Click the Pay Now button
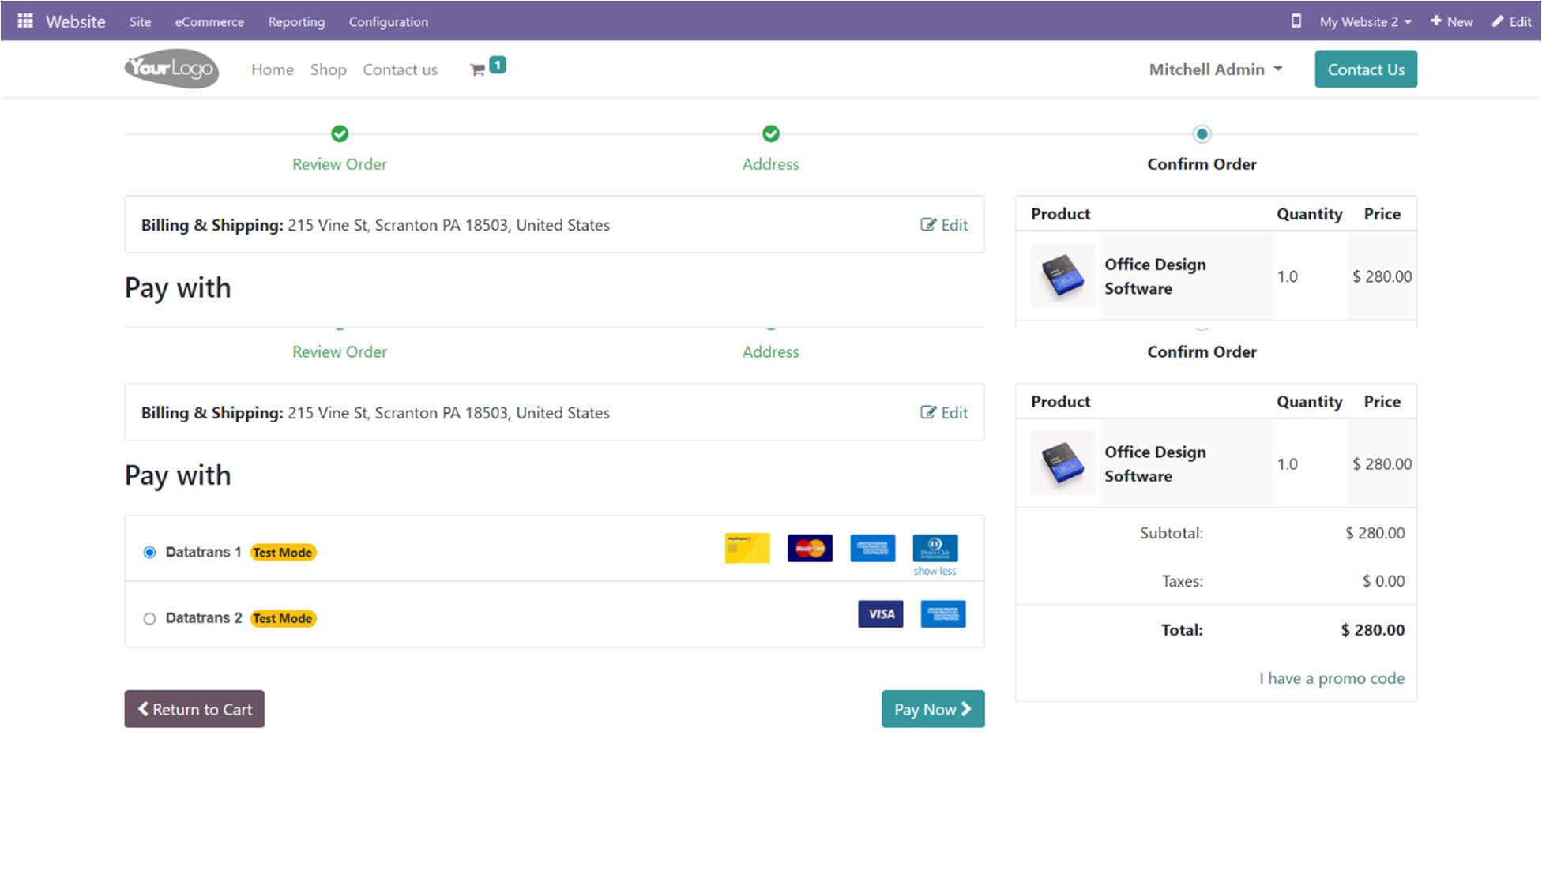1542x893 pixels. 932,709
